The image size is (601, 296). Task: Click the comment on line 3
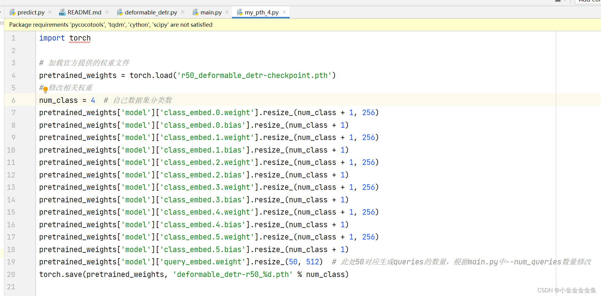point(84,63)
